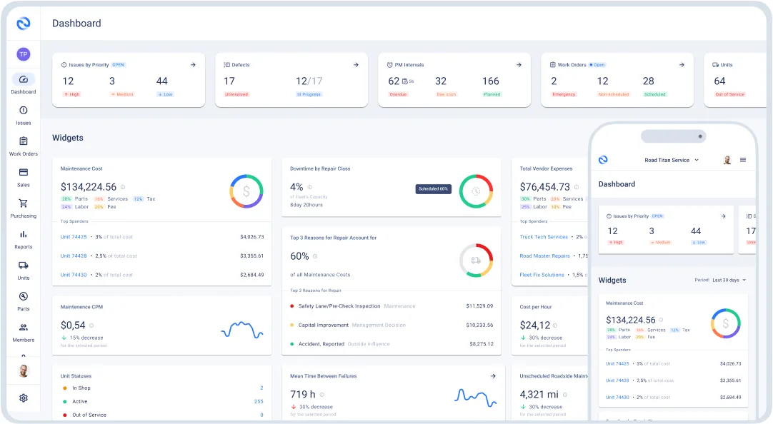Click Accident, Reported reason row
Screen dimensions: 773x424
click(392, 344)
